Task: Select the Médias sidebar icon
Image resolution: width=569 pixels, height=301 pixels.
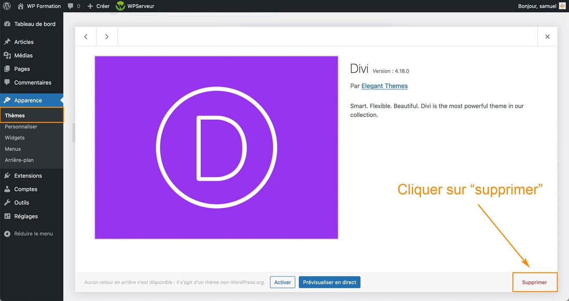Action: (x=7, y=55)
